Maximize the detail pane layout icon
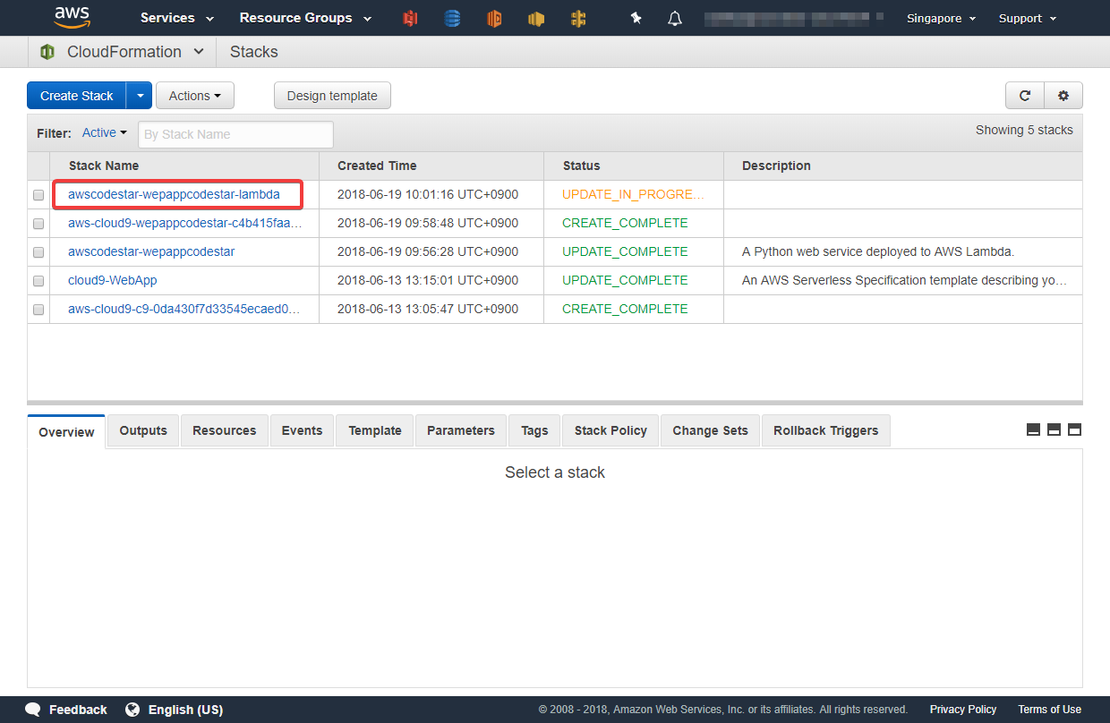1110x723 pixels. (x=1074, y=430)
